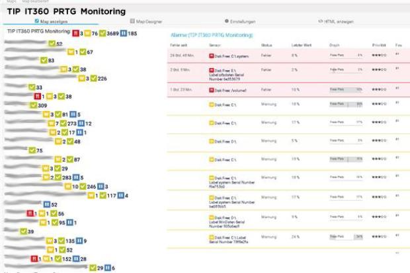This screenshot has height=273, width=410.
Task: Click the Free Space gauge in the /volume1 row
Action: click(x=346, y=90)
